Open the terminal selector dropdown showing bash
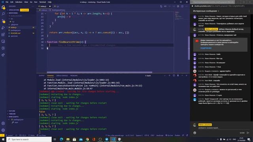253x142 pixels. click(155, 75)
